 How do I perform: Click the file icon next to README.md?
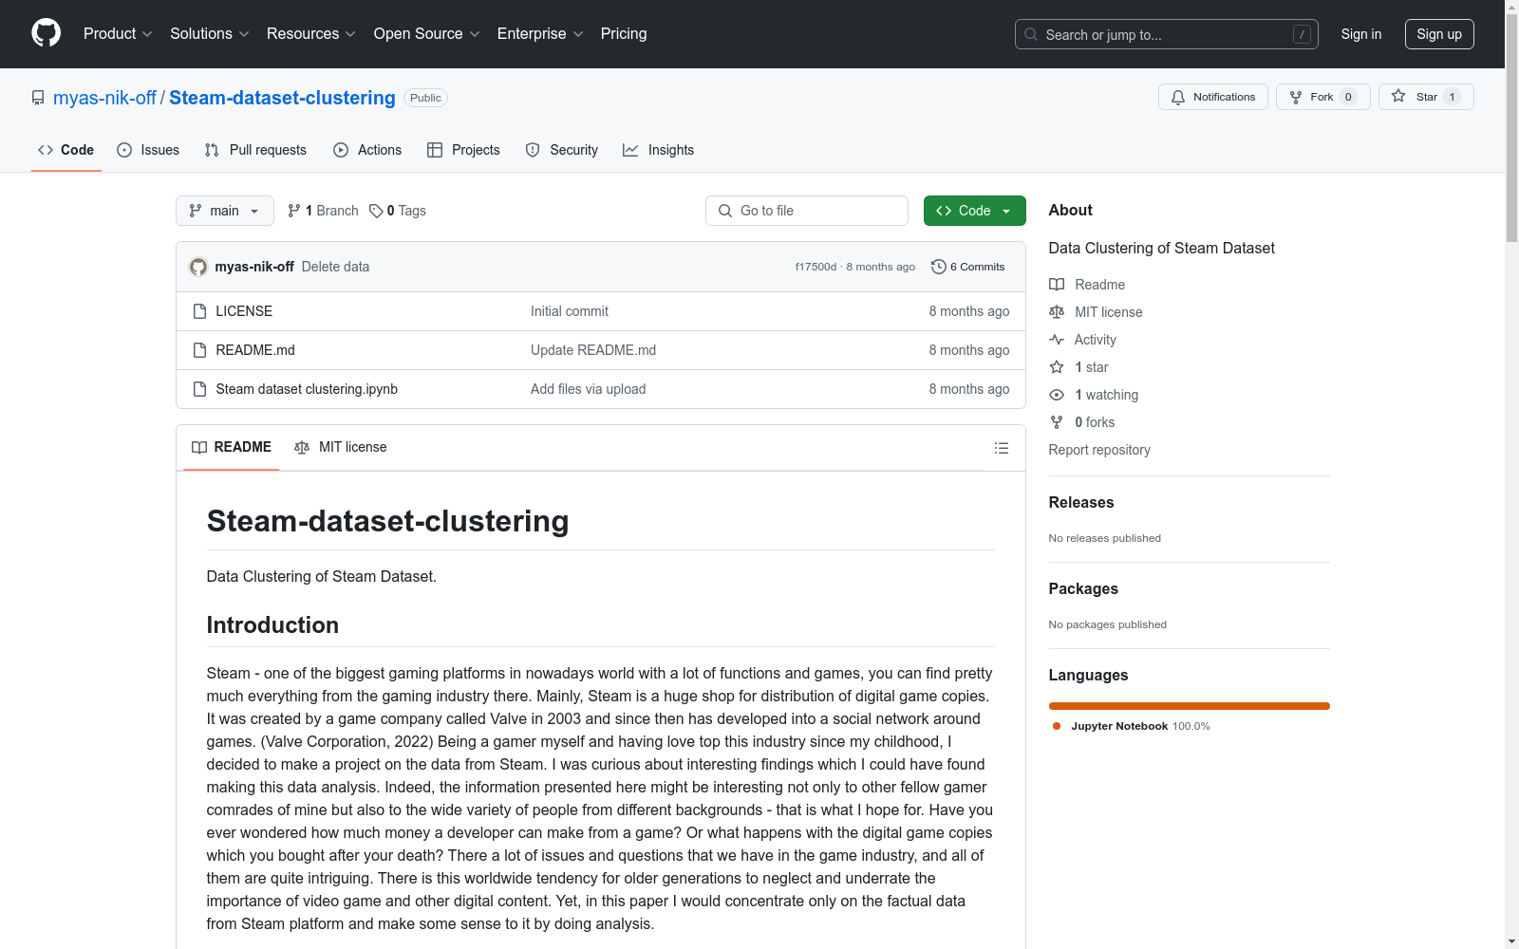[199, 350]
